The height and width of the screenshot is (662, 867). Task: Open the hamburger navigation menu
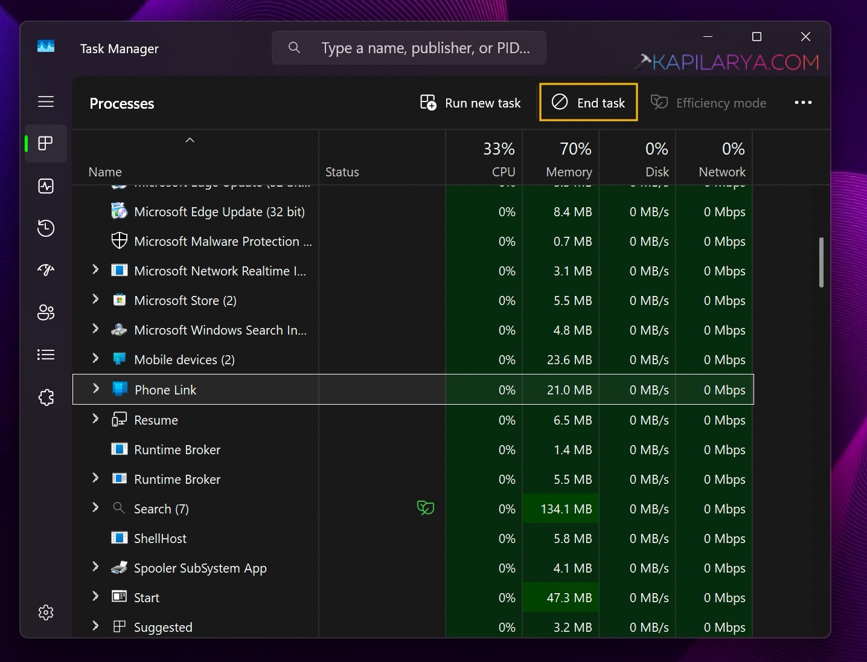46,101
